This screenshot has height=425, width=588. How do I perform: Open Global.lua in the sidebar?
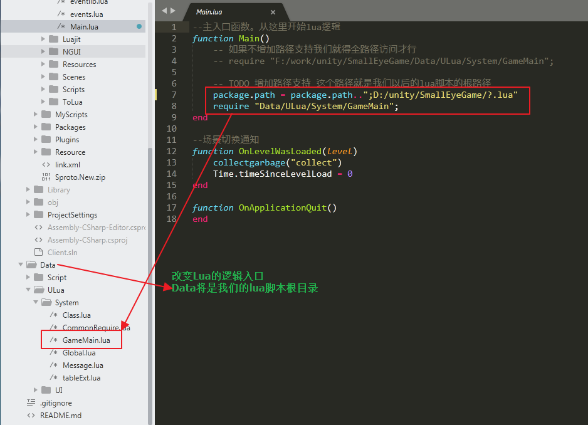click(79, 353)
